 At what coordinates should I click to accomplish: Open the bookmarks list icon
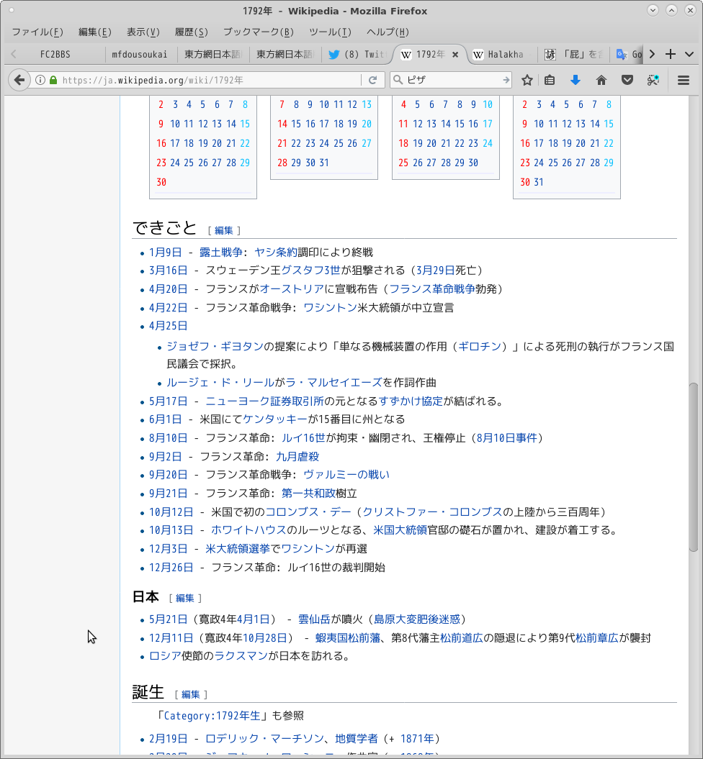(x=550, y=80)
